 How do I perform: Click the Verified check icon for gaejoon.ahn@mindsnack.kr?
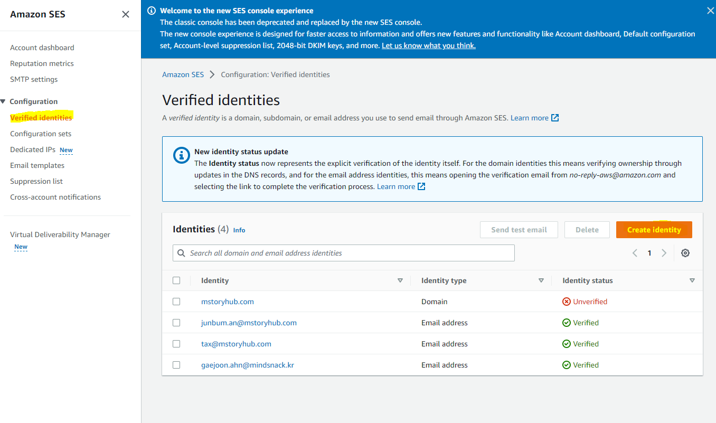[567, 365]
